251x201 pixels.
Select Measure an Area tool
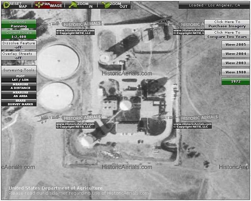tap(19, 94)
